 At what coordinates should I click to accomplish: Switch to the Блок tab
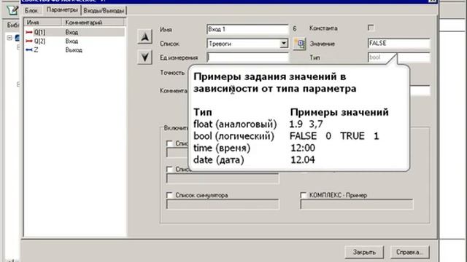pos(31,10)
